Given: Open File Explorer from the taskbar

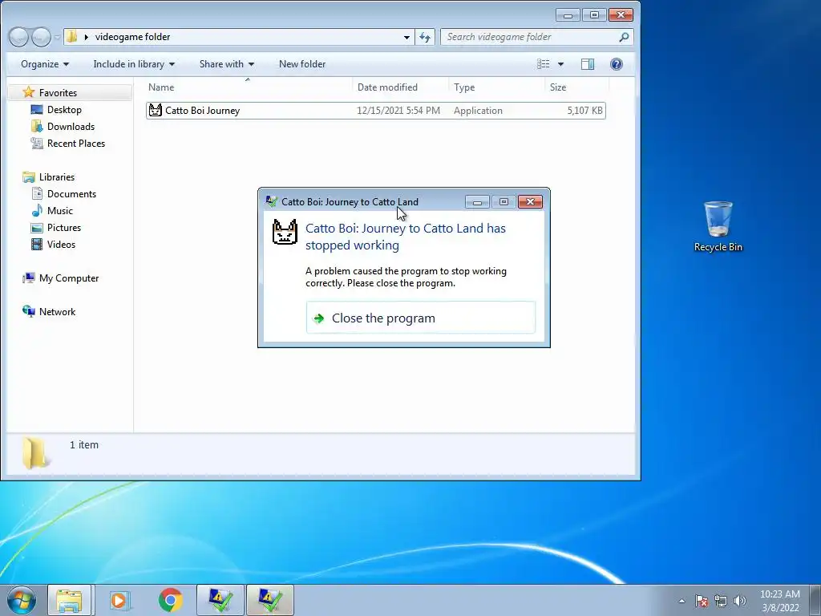Looking at the screenshot, I should coord(69,600).
